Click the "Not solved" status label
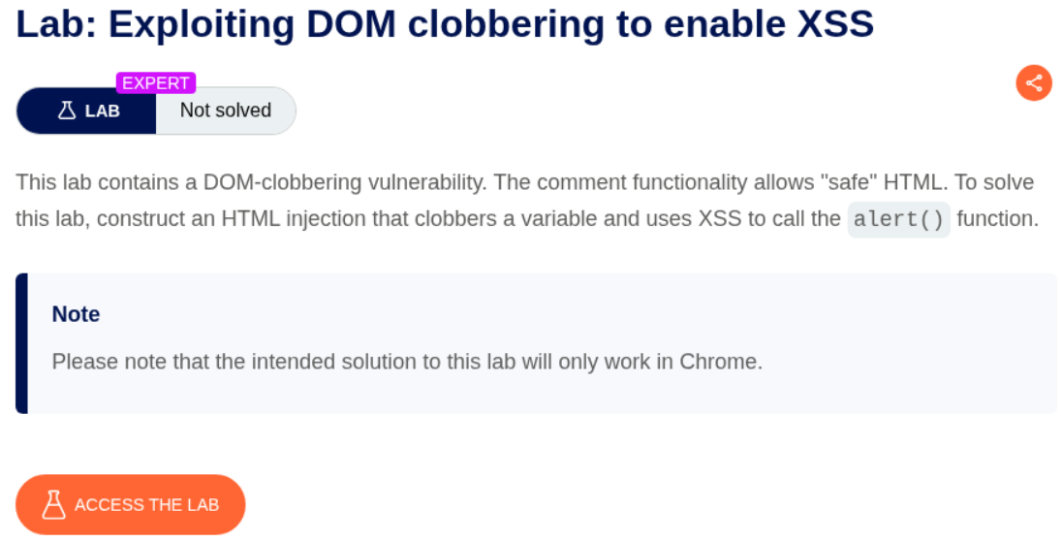The width and height of the screenshot is (1062, 542). tap(226, 111)
